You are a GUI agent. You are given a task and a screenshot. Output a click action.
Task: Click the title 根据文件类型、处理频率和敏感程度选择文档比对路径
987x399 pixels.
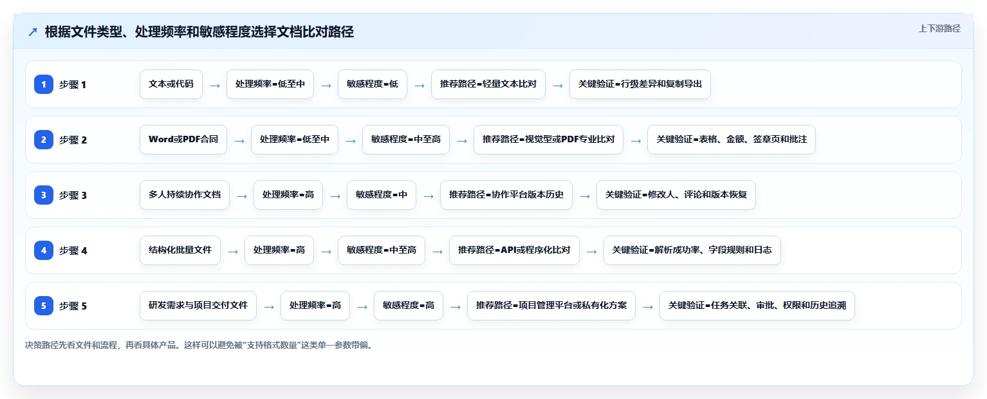[199, 32]
